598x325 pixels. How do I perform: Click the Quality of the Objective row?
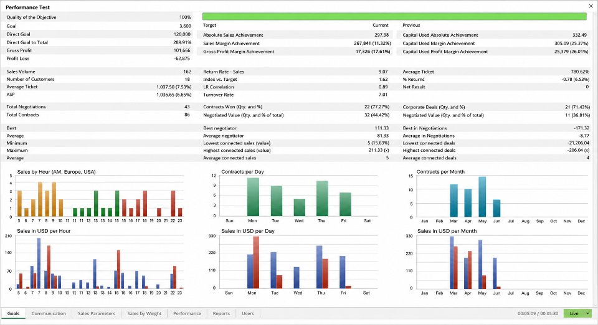[x=98, y=17]
